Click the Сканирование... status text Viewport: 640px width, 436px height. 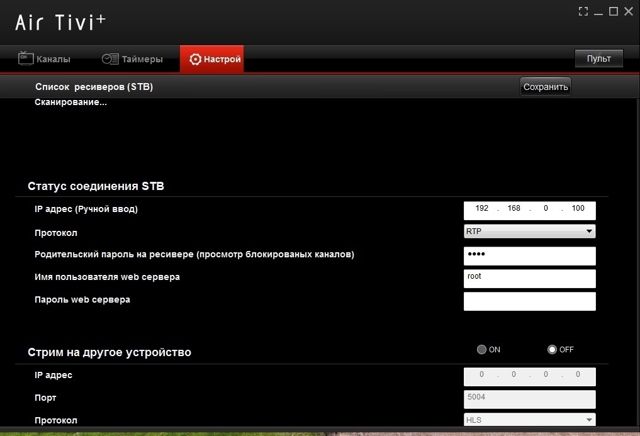pyautogui.click(x=70, y=103)
